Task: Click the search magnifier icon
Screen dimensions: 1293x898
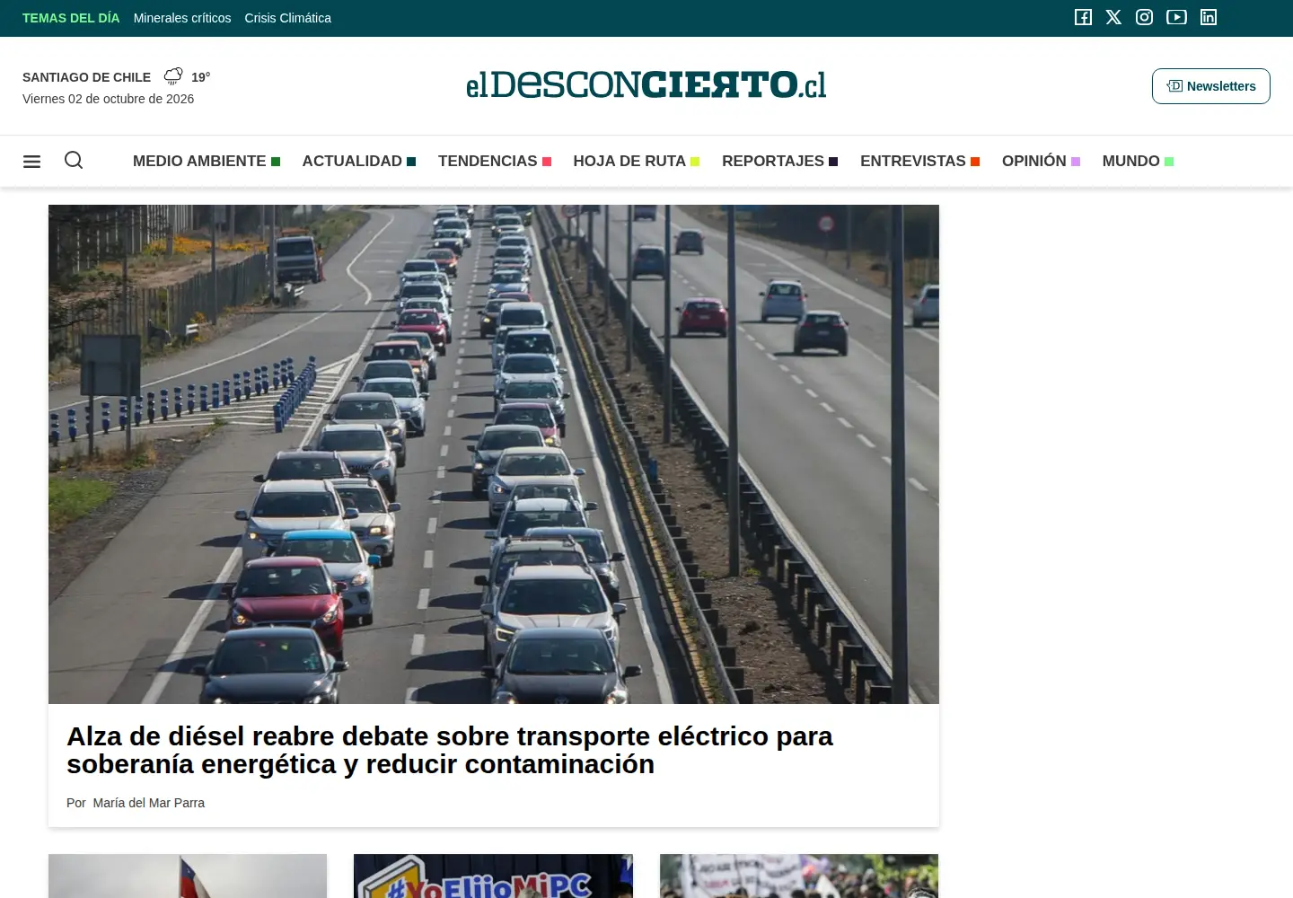Action: click(x=74, y=160)
